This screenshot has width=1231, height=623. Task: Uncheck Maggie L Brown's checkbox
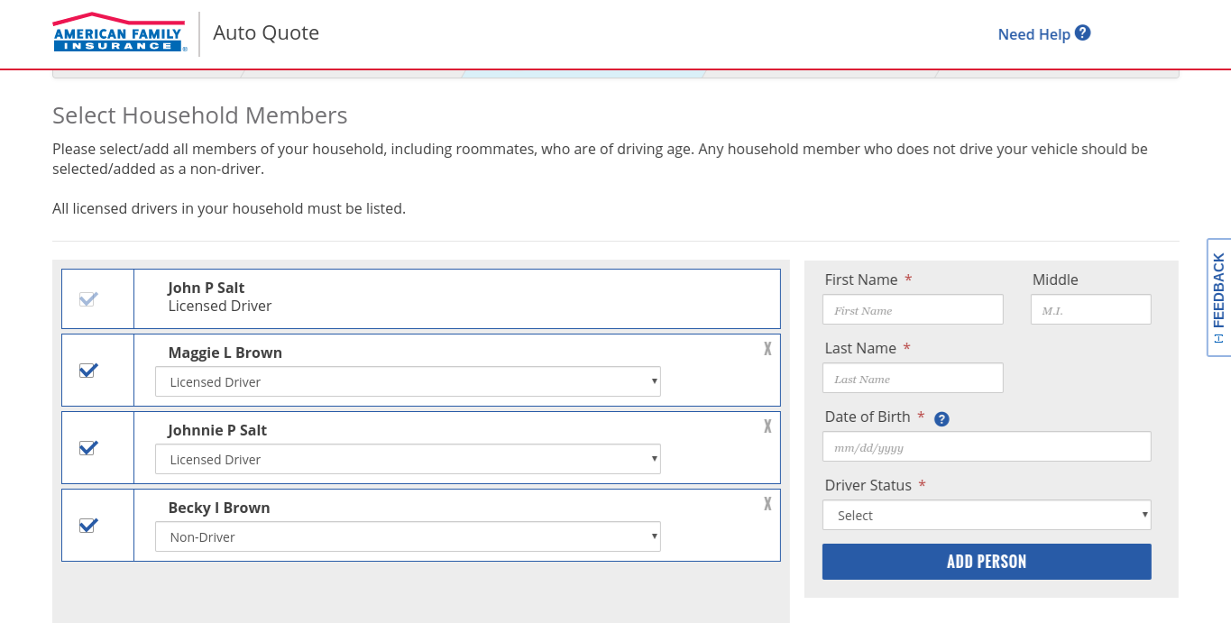click(x=88, y=371)
